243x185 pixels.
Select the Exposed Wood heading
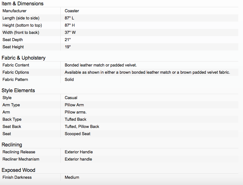(x=18, y=170)
